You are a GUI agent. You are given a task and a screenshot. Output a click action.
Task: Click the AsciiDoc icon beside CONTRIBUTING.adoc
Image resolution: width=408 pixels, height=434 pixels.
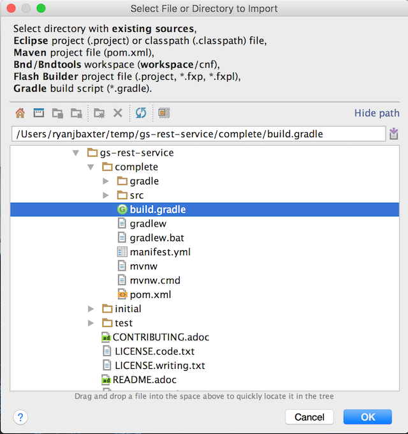[106, 338]
